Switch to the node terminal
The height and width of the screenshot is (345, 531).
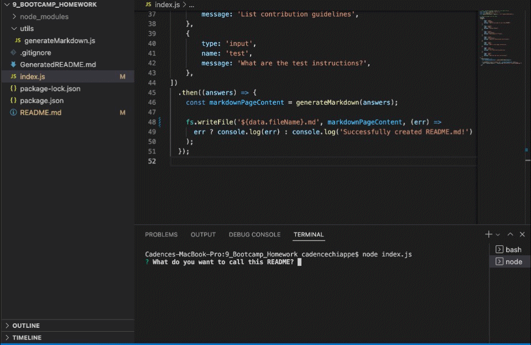point(510,261)
